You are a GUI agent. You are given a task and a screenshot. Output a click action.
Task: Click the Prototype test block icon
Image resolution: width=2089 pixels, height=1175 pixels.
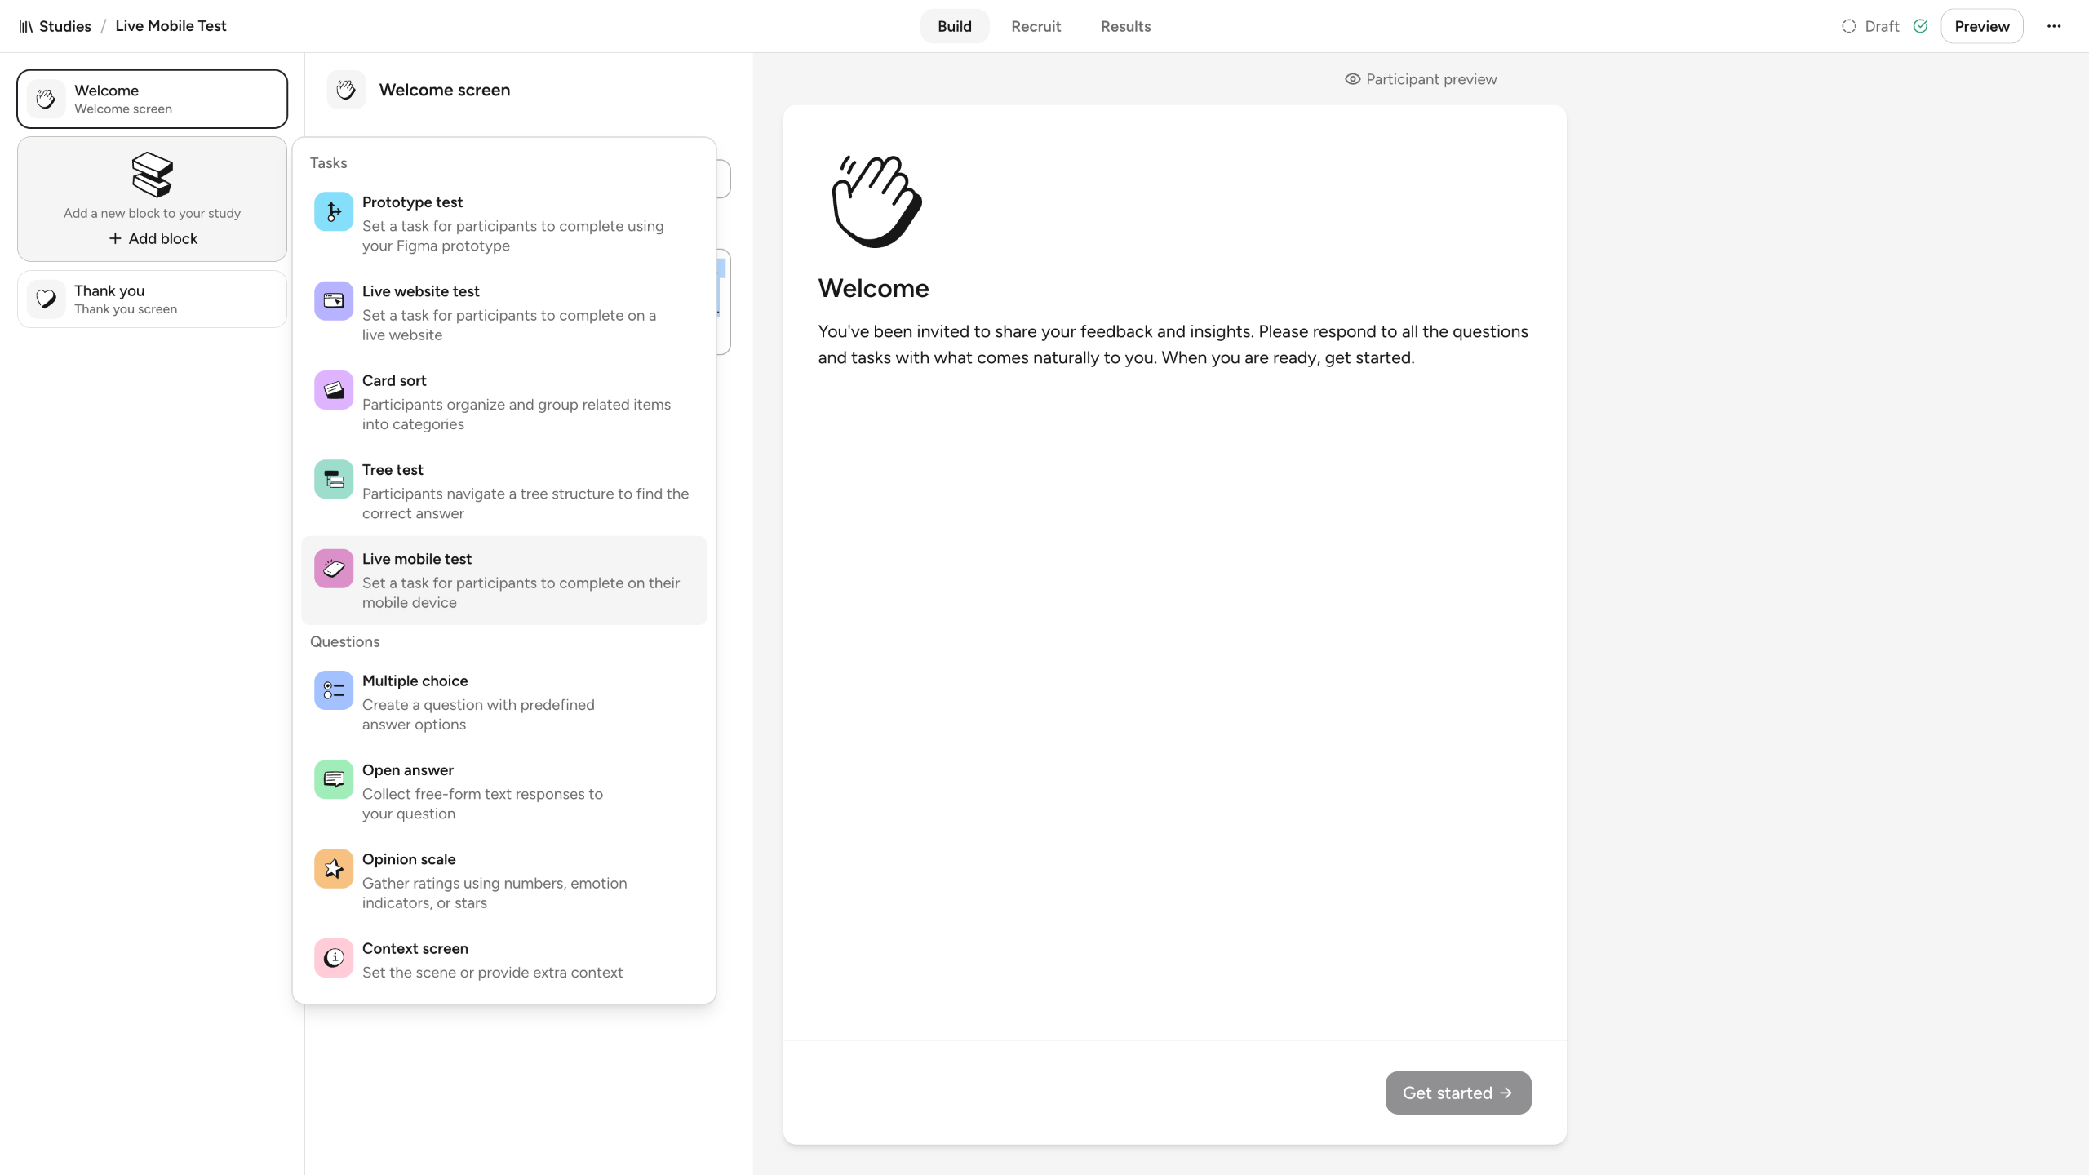[x=334, y=212]
